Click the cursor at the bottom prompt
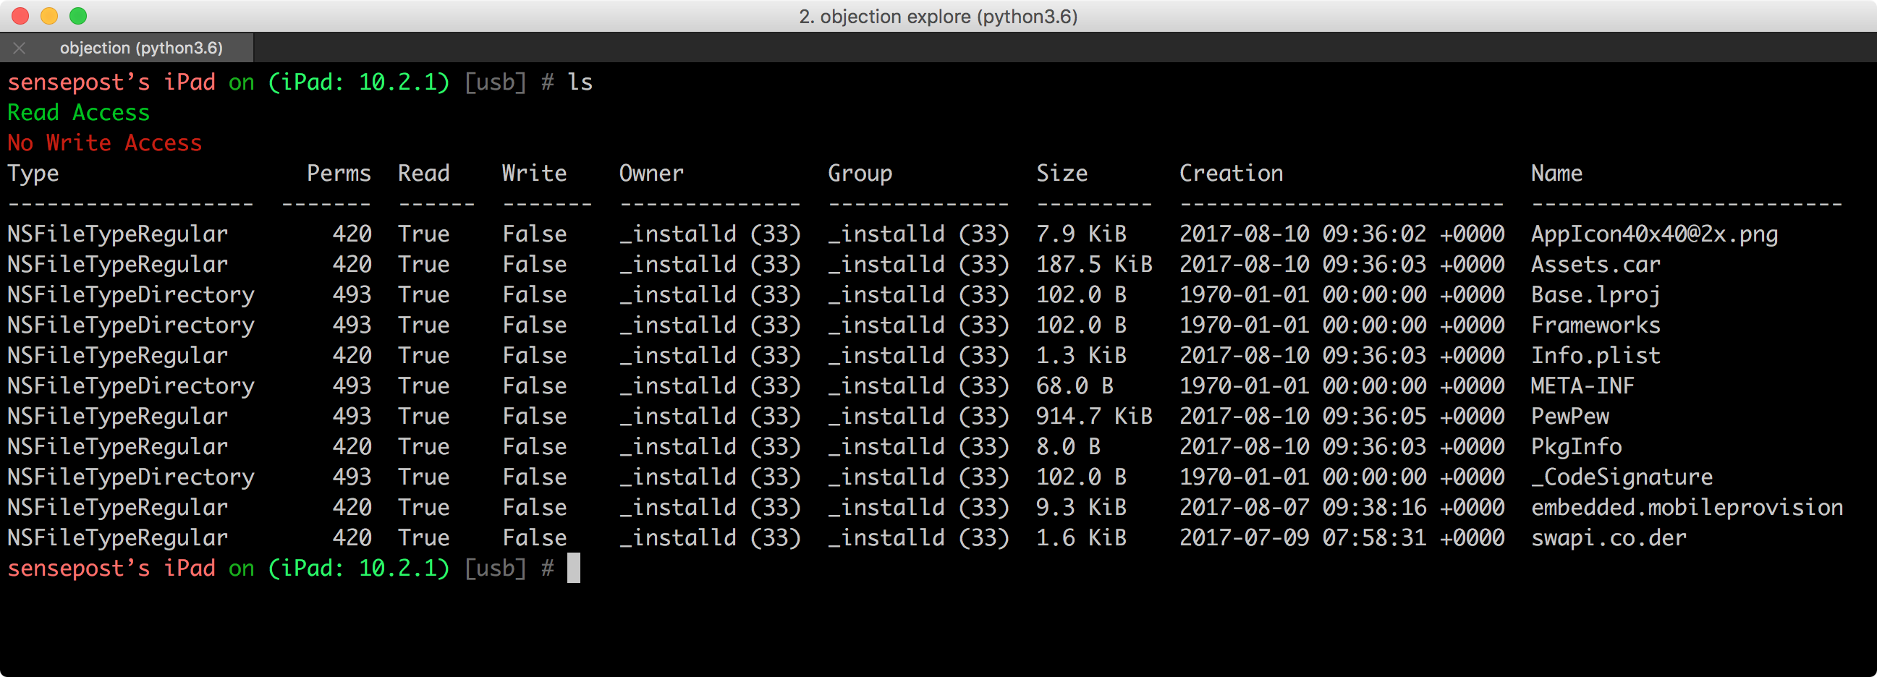This screenshot has width=1877, height=677. 573,569
